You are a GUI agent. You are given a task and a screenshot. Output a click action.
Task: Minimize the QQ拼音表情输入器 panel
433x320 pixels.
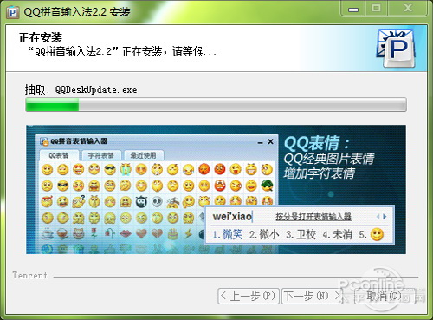coord(260,142)
